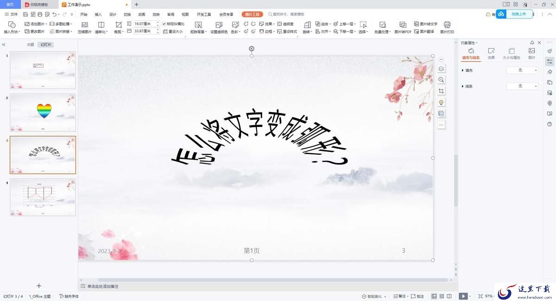Viewport: 556px width, 301px height.
Task: Open the 对齐 align dropdown
Action: (x=323, y=31)
